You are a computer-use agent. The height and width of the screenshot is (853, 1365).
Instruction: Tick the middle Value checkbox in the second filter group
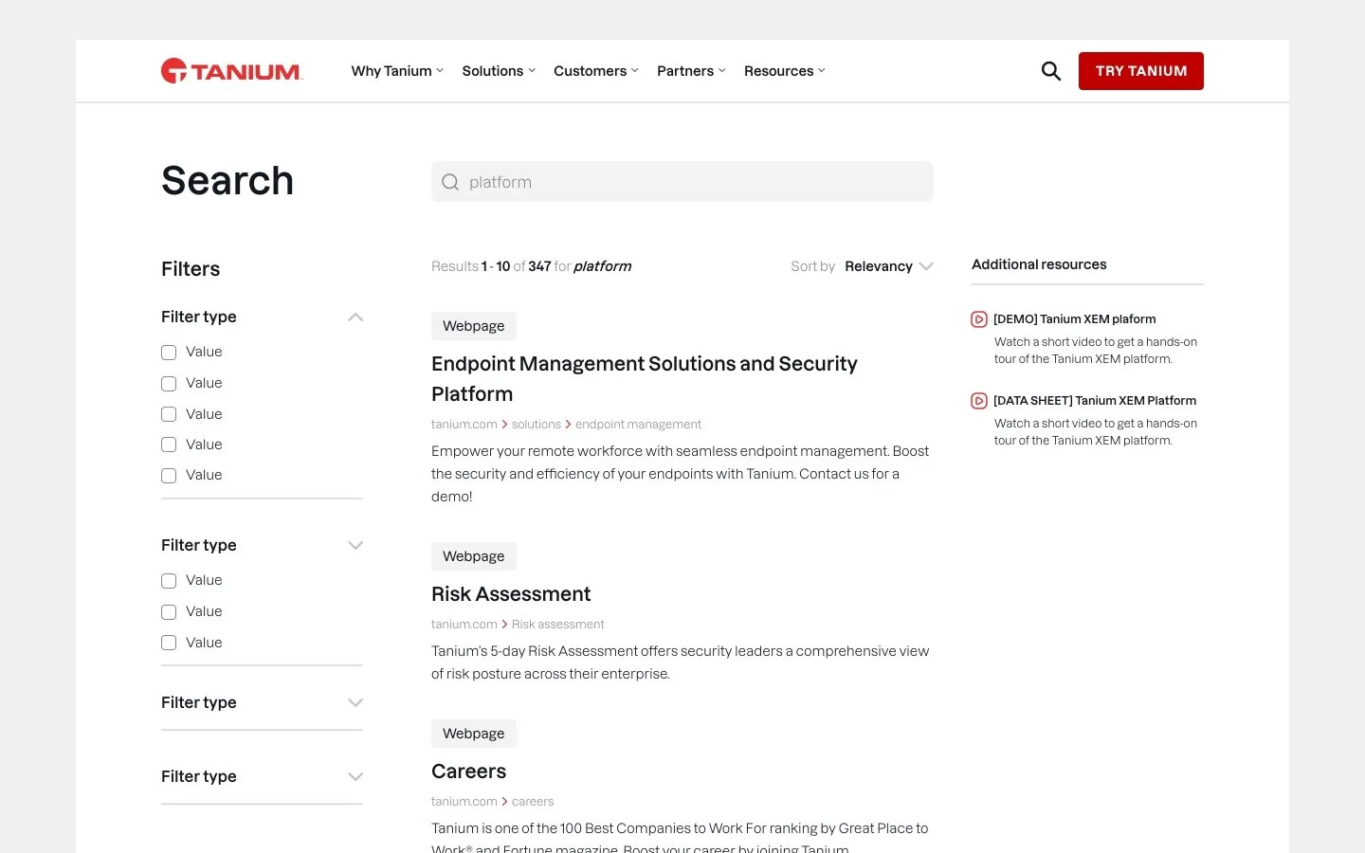click(x=169, y=612)
